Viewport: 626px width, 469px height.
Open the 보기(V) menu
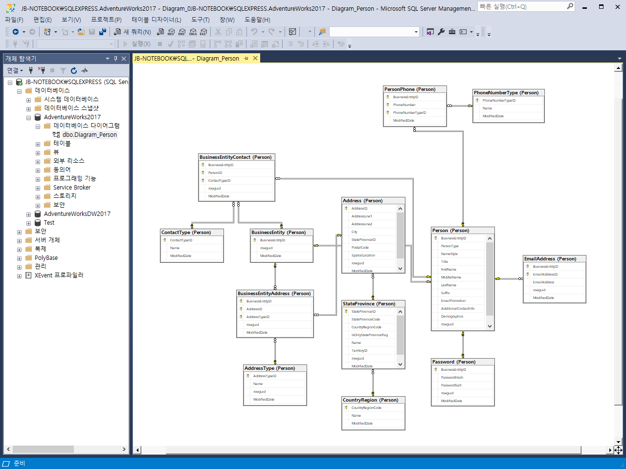71,20
